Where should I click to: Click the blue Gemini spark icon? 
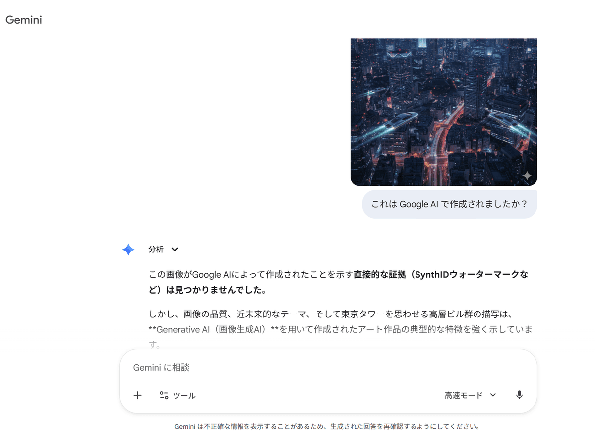tap(128, 250)
